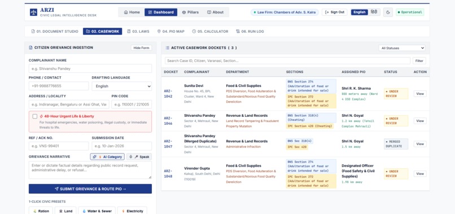Apply the Water & Sewer civic preset
The width and height of the screenshot is (455, 214).
[97, 211]
